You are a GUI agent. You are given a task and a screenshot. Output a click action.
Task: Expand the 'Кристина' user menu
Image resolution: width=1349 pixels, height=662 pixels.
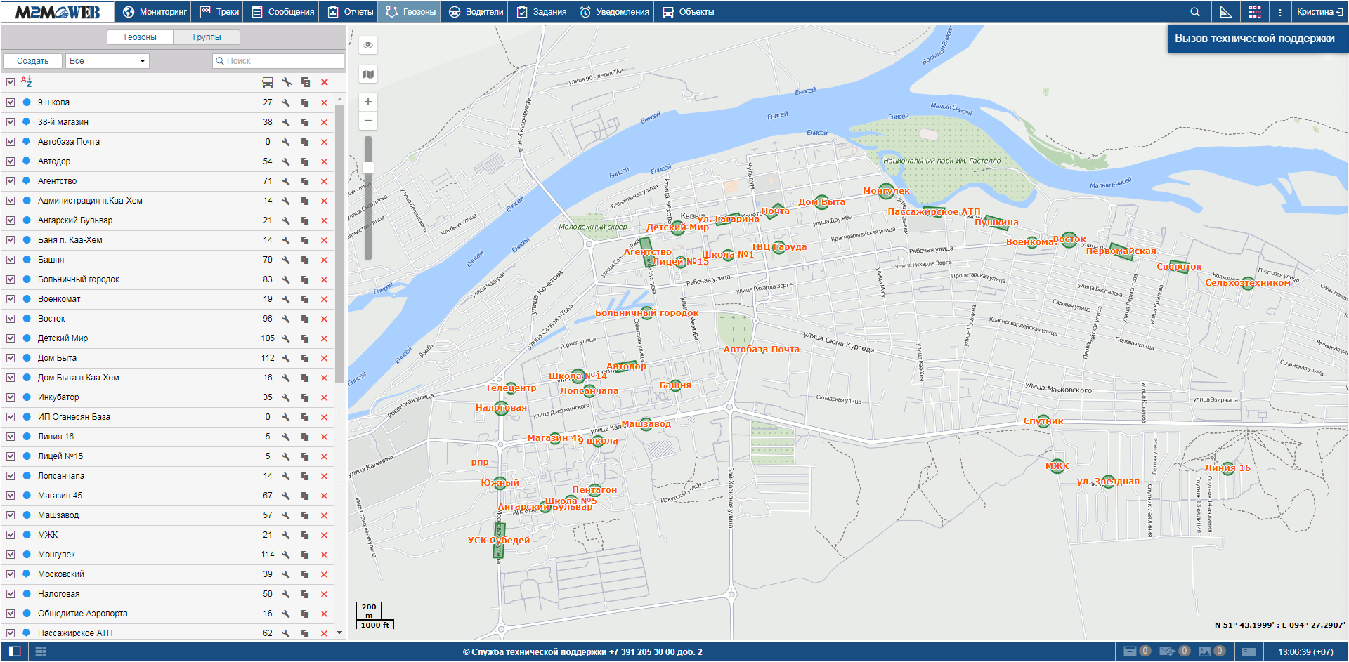pos(1319,12)
